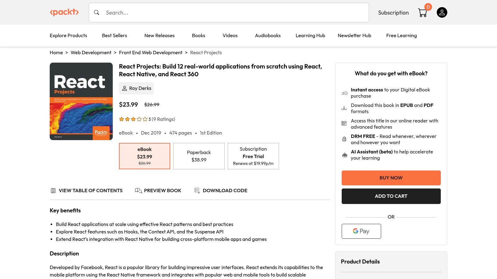Click the (9 Ratings) text
This screenshot has width=497, height=279.
tap(163, 119)
